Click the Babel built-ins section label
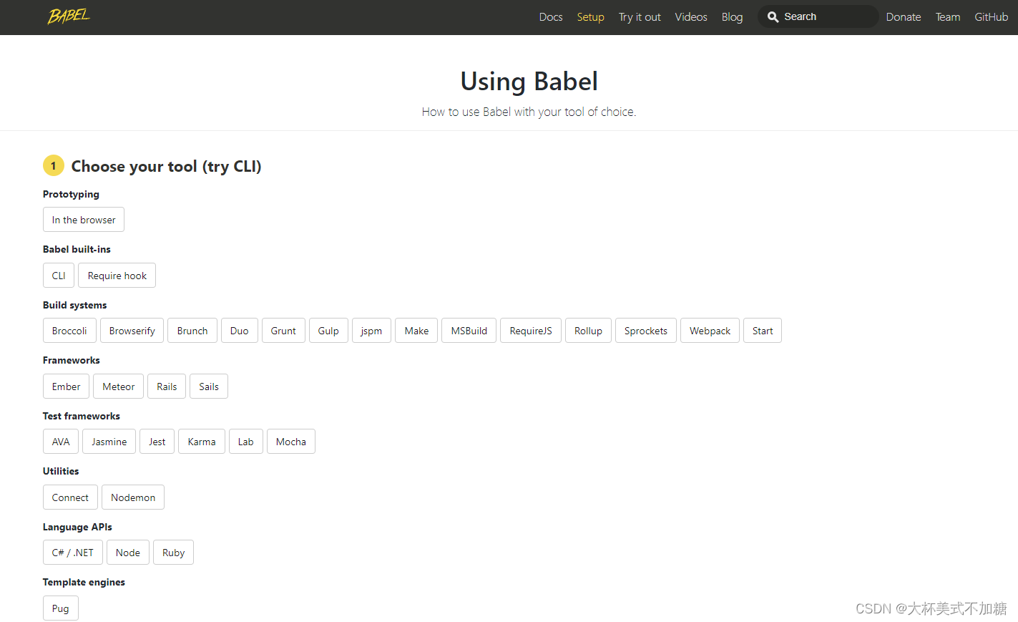This screenshot has height=622, width=1018. coord(77,249)
